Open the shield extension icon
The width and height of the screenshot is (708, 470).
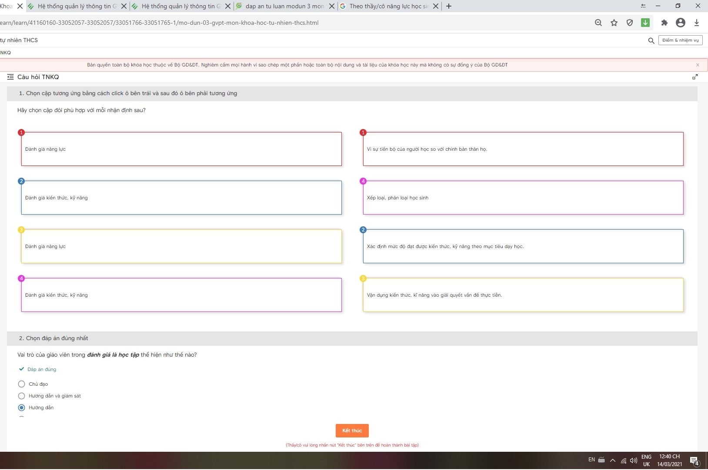[630, 23]
